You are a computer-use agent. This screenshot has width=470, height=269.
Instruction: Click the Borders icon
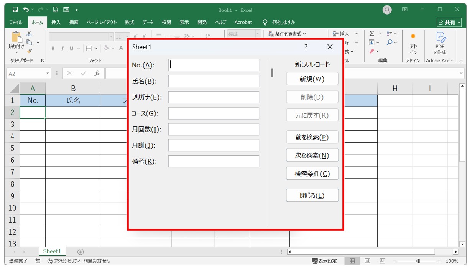coord(89,48)
